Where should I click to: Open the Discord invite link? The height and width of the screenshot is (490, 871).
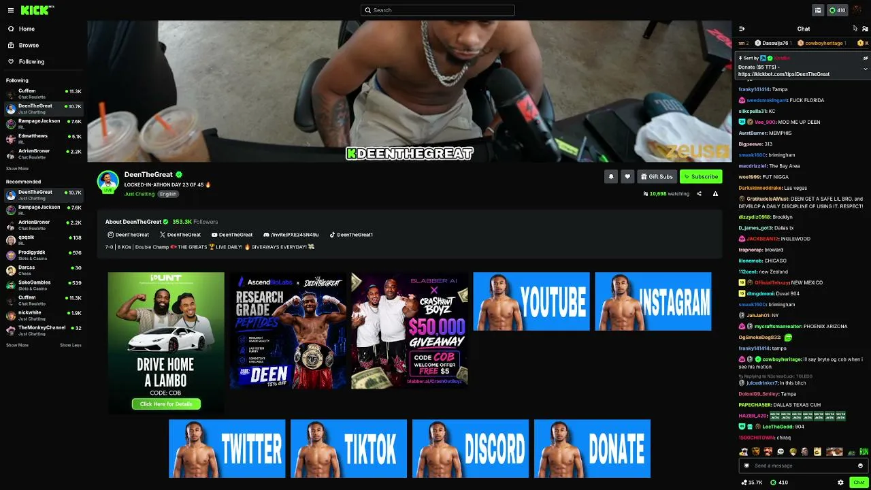click(x=291, y=235)
